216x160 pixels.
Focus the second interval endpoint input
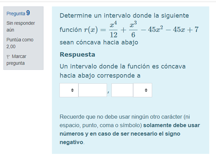click(122, 90)
